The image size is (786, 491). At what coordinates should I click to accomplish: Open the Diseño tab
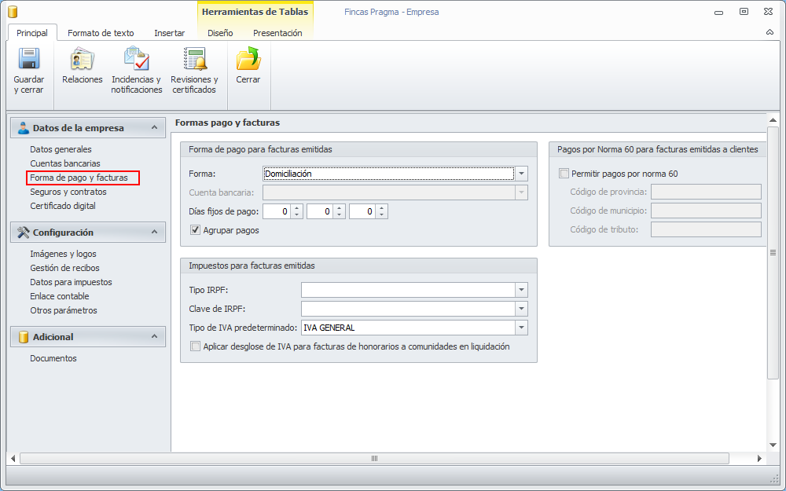(220, 33)
